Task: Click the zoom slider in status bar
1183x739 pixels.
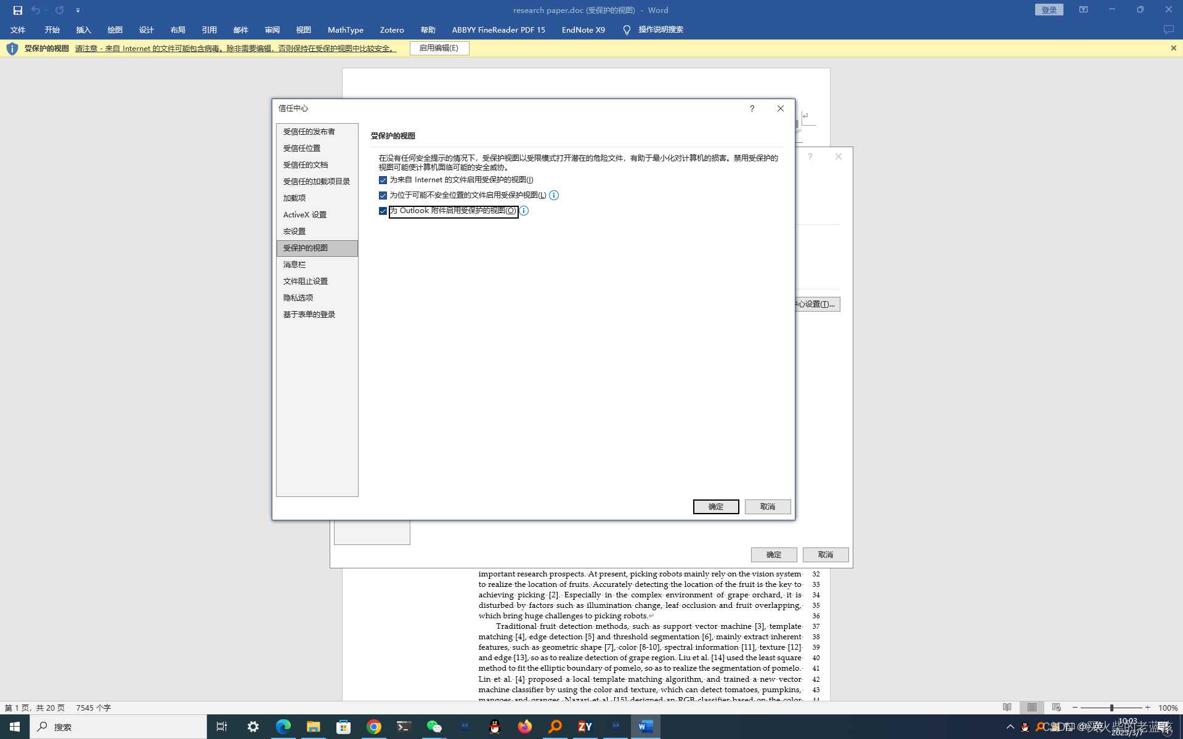Action: click(x=1112, y=708)
